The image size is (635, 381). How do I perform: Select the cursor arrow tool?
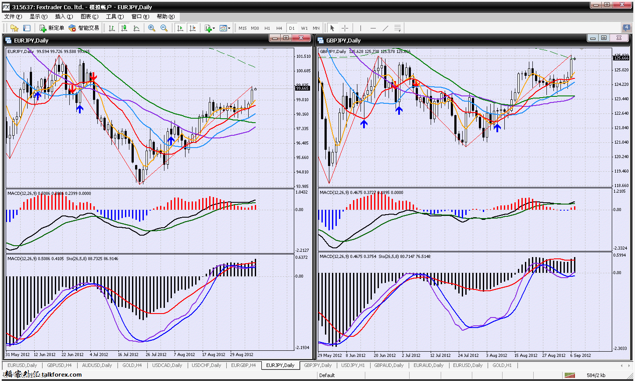tap(332, 28)
